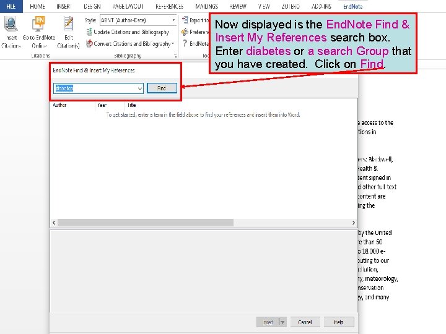Screen dimensions: 446x334
Task: Click the Find button
Action: (162, 88)
